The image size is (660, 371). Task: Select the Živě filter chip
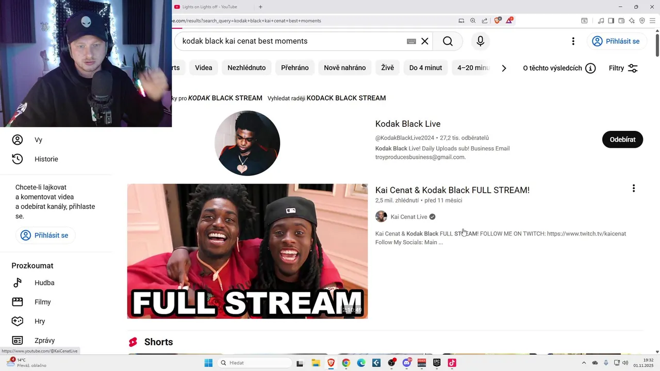point(387,68)
